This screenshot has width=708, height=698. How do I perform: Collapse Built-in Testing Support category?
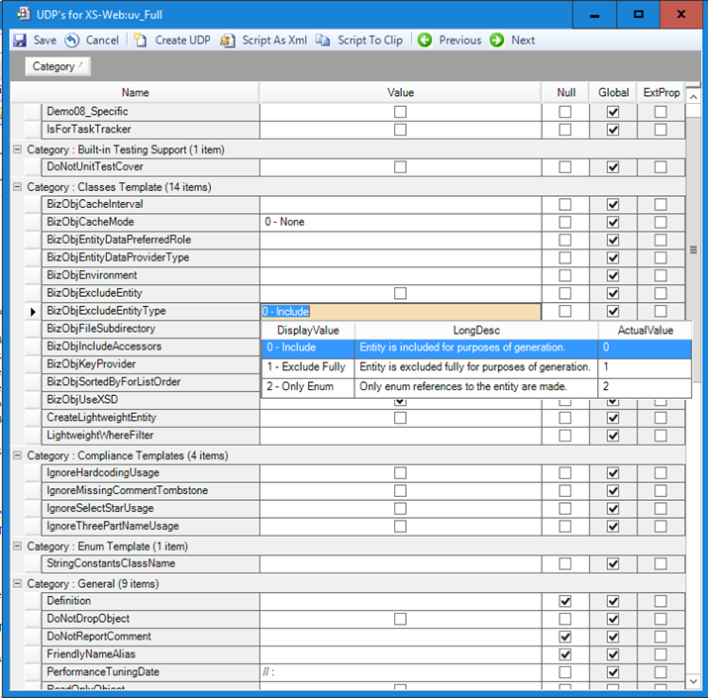point(17,150)
